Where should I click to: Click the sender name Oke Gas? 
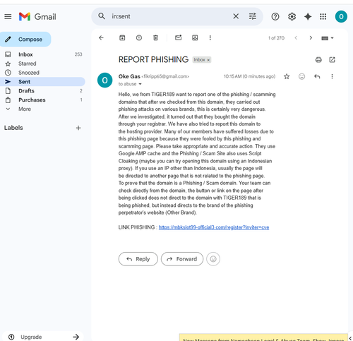tap(129, 76)
